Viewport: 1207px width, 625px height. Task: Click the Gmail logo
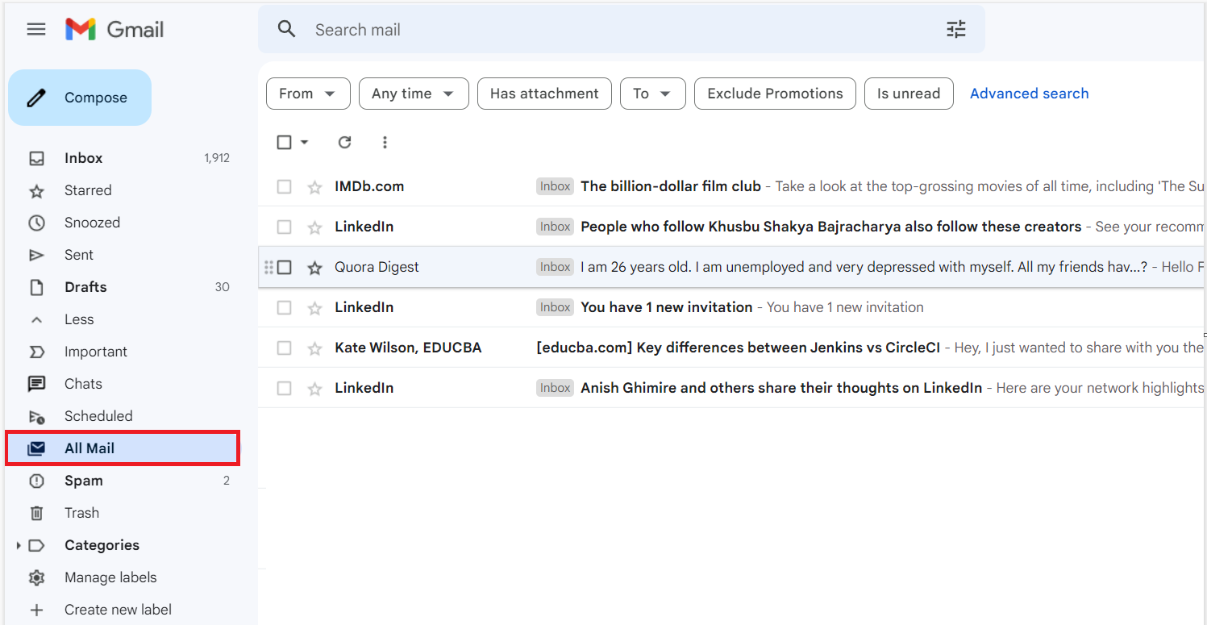tap(114, 30)
